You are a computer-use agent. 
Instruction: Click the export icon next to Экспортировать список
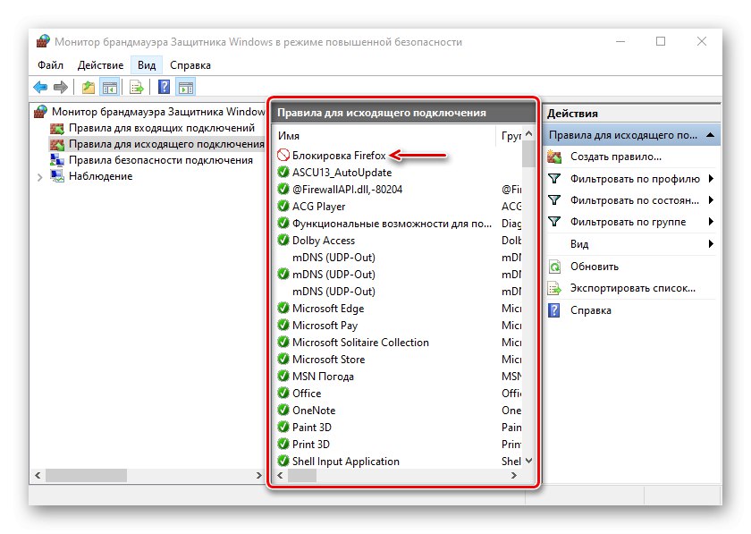tap(554, 288)
